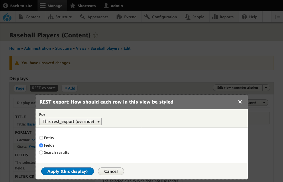Open the Reports admin section
The width and height of the screenshot is (283, 182).
coord(223,17)
